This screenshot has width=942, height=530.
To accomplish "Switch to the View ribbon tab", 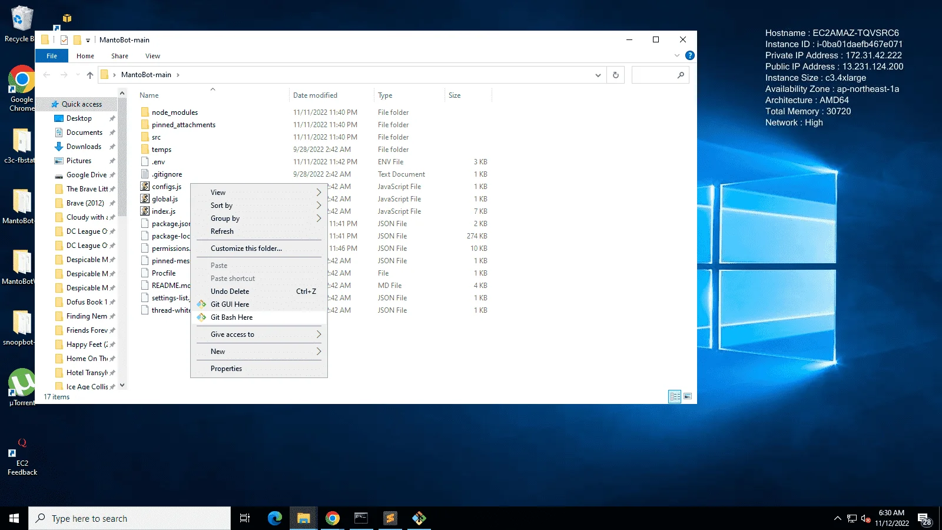I will 152,56.
